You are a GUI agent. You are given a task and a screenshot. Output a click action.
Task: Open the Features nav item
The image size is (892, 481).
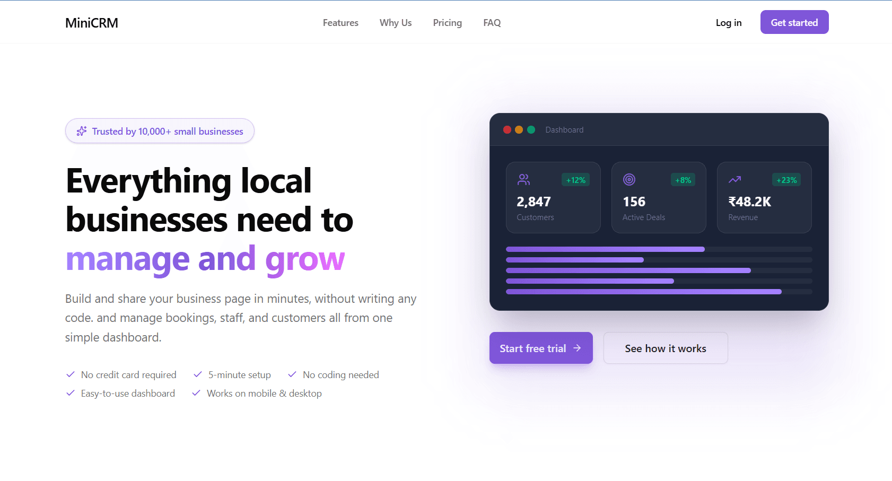coord(340,23)
